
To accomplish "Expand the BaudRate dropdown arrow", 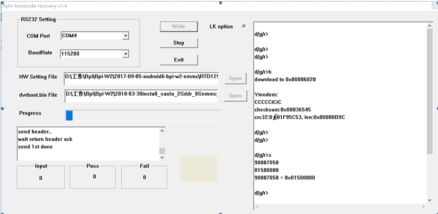I will coord(126,54).
